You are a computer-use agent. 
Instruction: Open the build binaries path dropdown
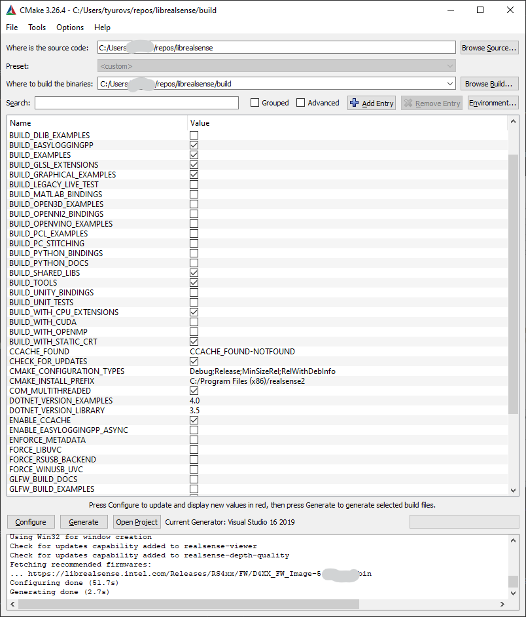tap(449, 83)
